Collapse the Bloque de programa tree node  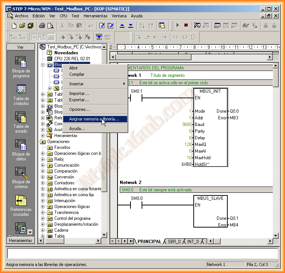[43, 65]
